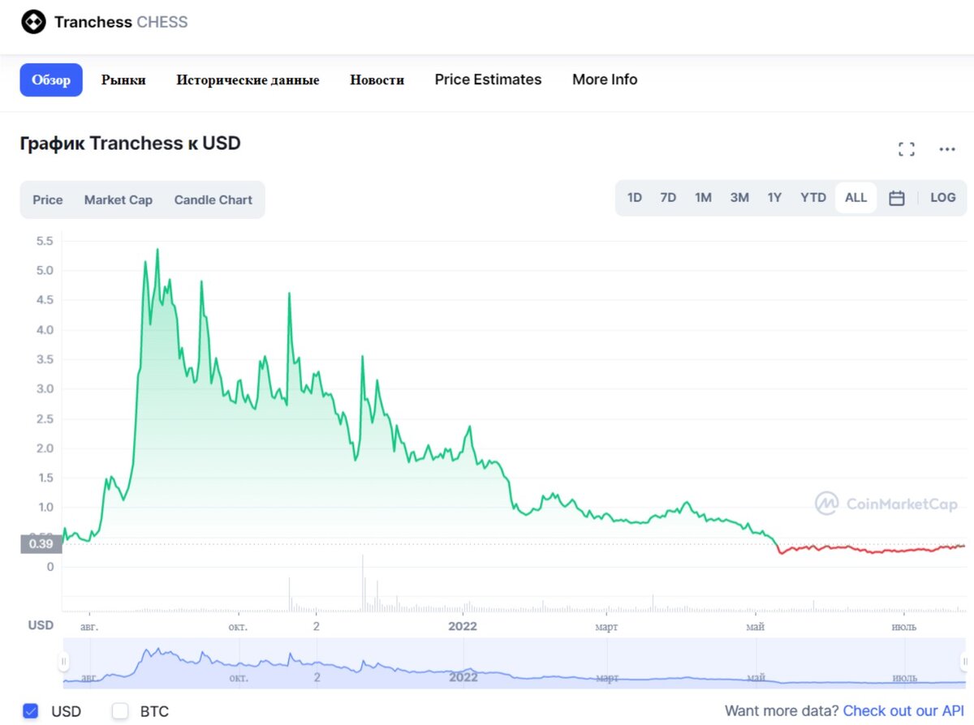This screenshot has width=974, height=725.
Task: Toggle LOG scale on the chart
Action: coord(943,197)
